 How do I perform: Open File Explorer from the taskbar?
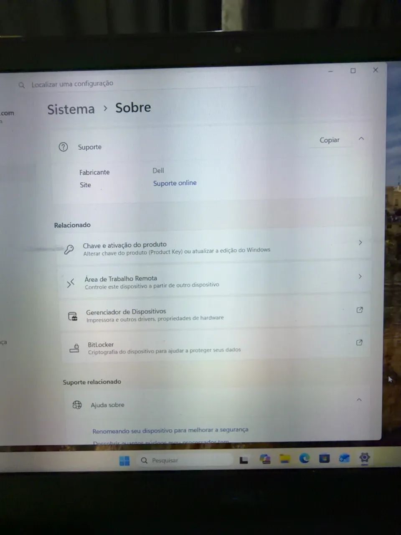285,459
